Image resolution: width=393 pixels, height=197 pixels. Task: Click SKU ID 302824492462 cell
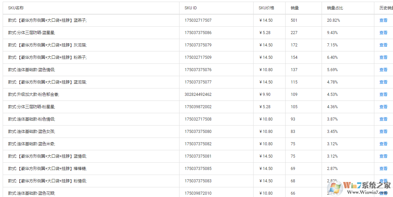pos(198,94)
